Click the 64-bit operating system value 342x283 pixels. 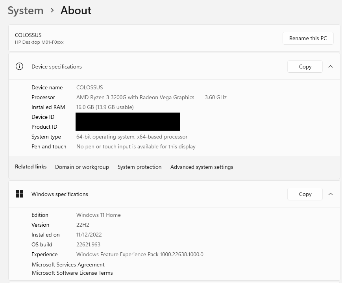click(132, 137)
